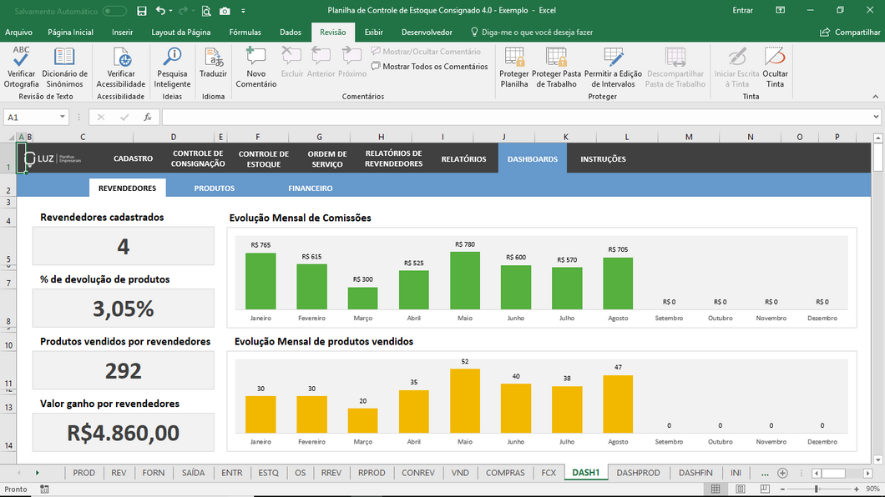Viewport: 885px width, 497px height.
Task: Open the Dados ribbon tab
Action: [291, 33]
